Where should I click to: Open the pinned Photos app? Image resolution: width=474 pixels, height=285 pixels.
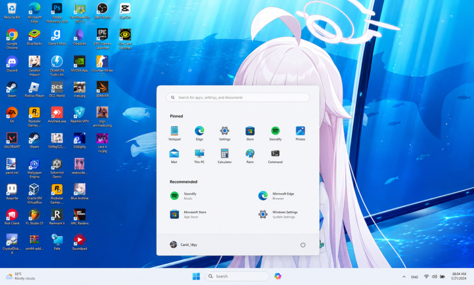[x=300, y=133]
